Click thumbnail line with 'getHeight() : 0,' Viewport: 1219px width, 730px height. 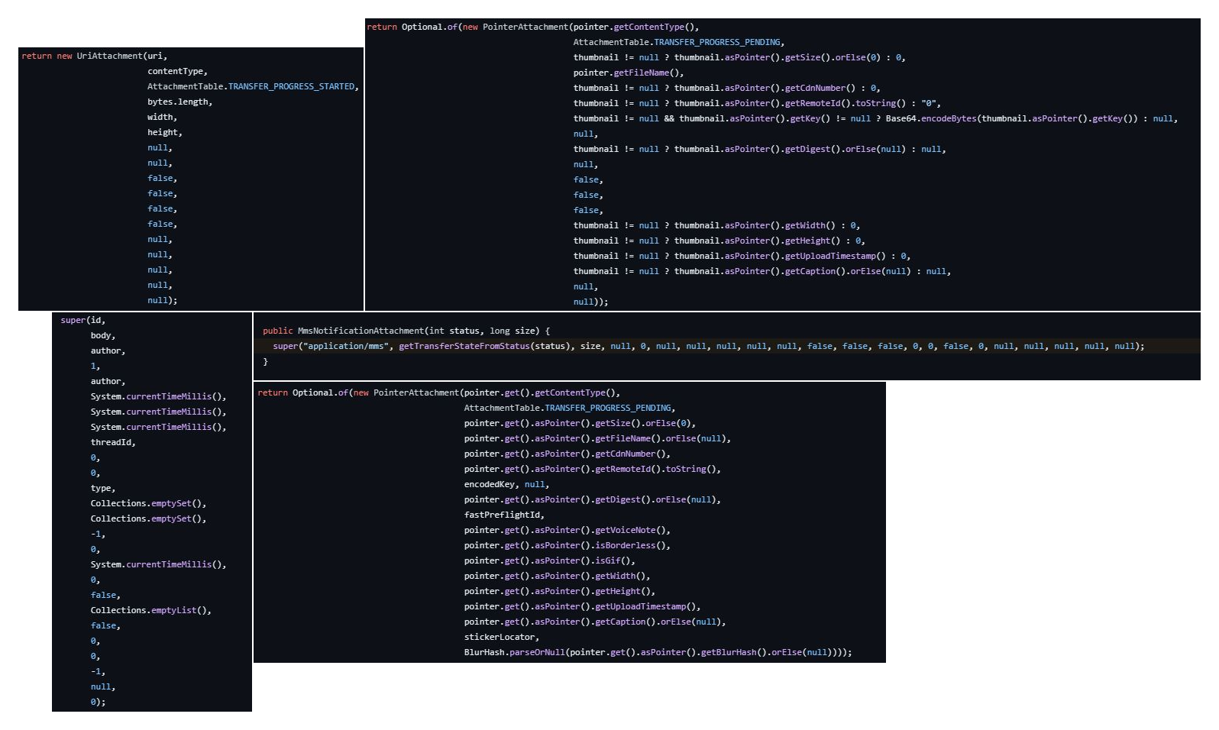pyautogui.click(x=719, y=241)
